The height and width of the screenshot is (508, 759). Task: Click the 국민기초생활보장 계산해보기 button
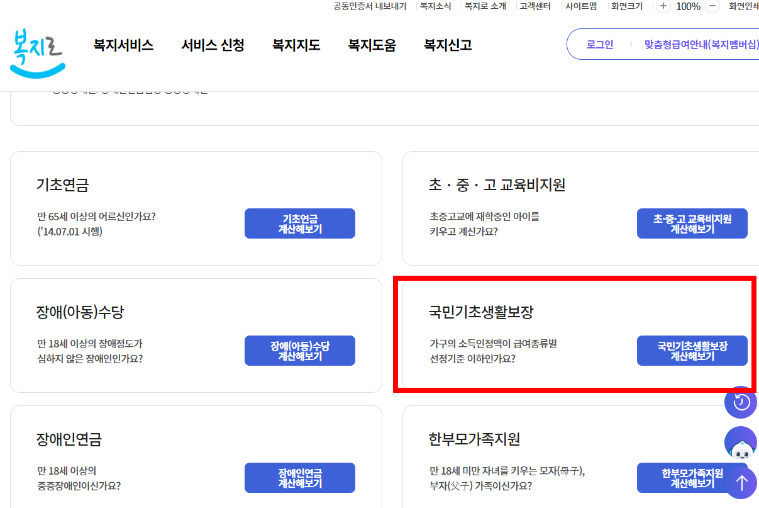tap(692, 351)
